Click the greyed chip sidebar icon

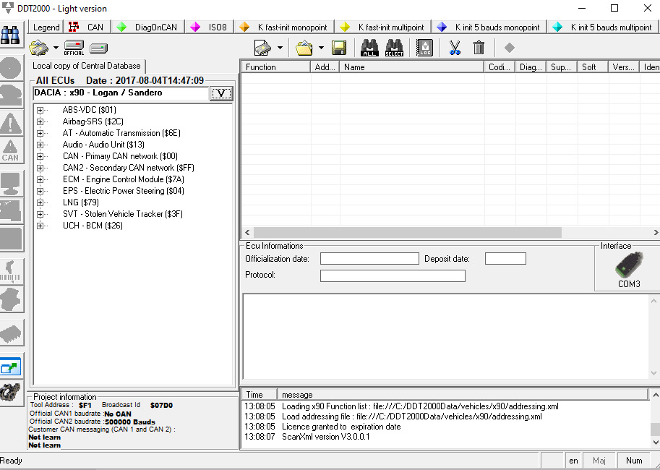pyautogui.click(x=11, y=333)
